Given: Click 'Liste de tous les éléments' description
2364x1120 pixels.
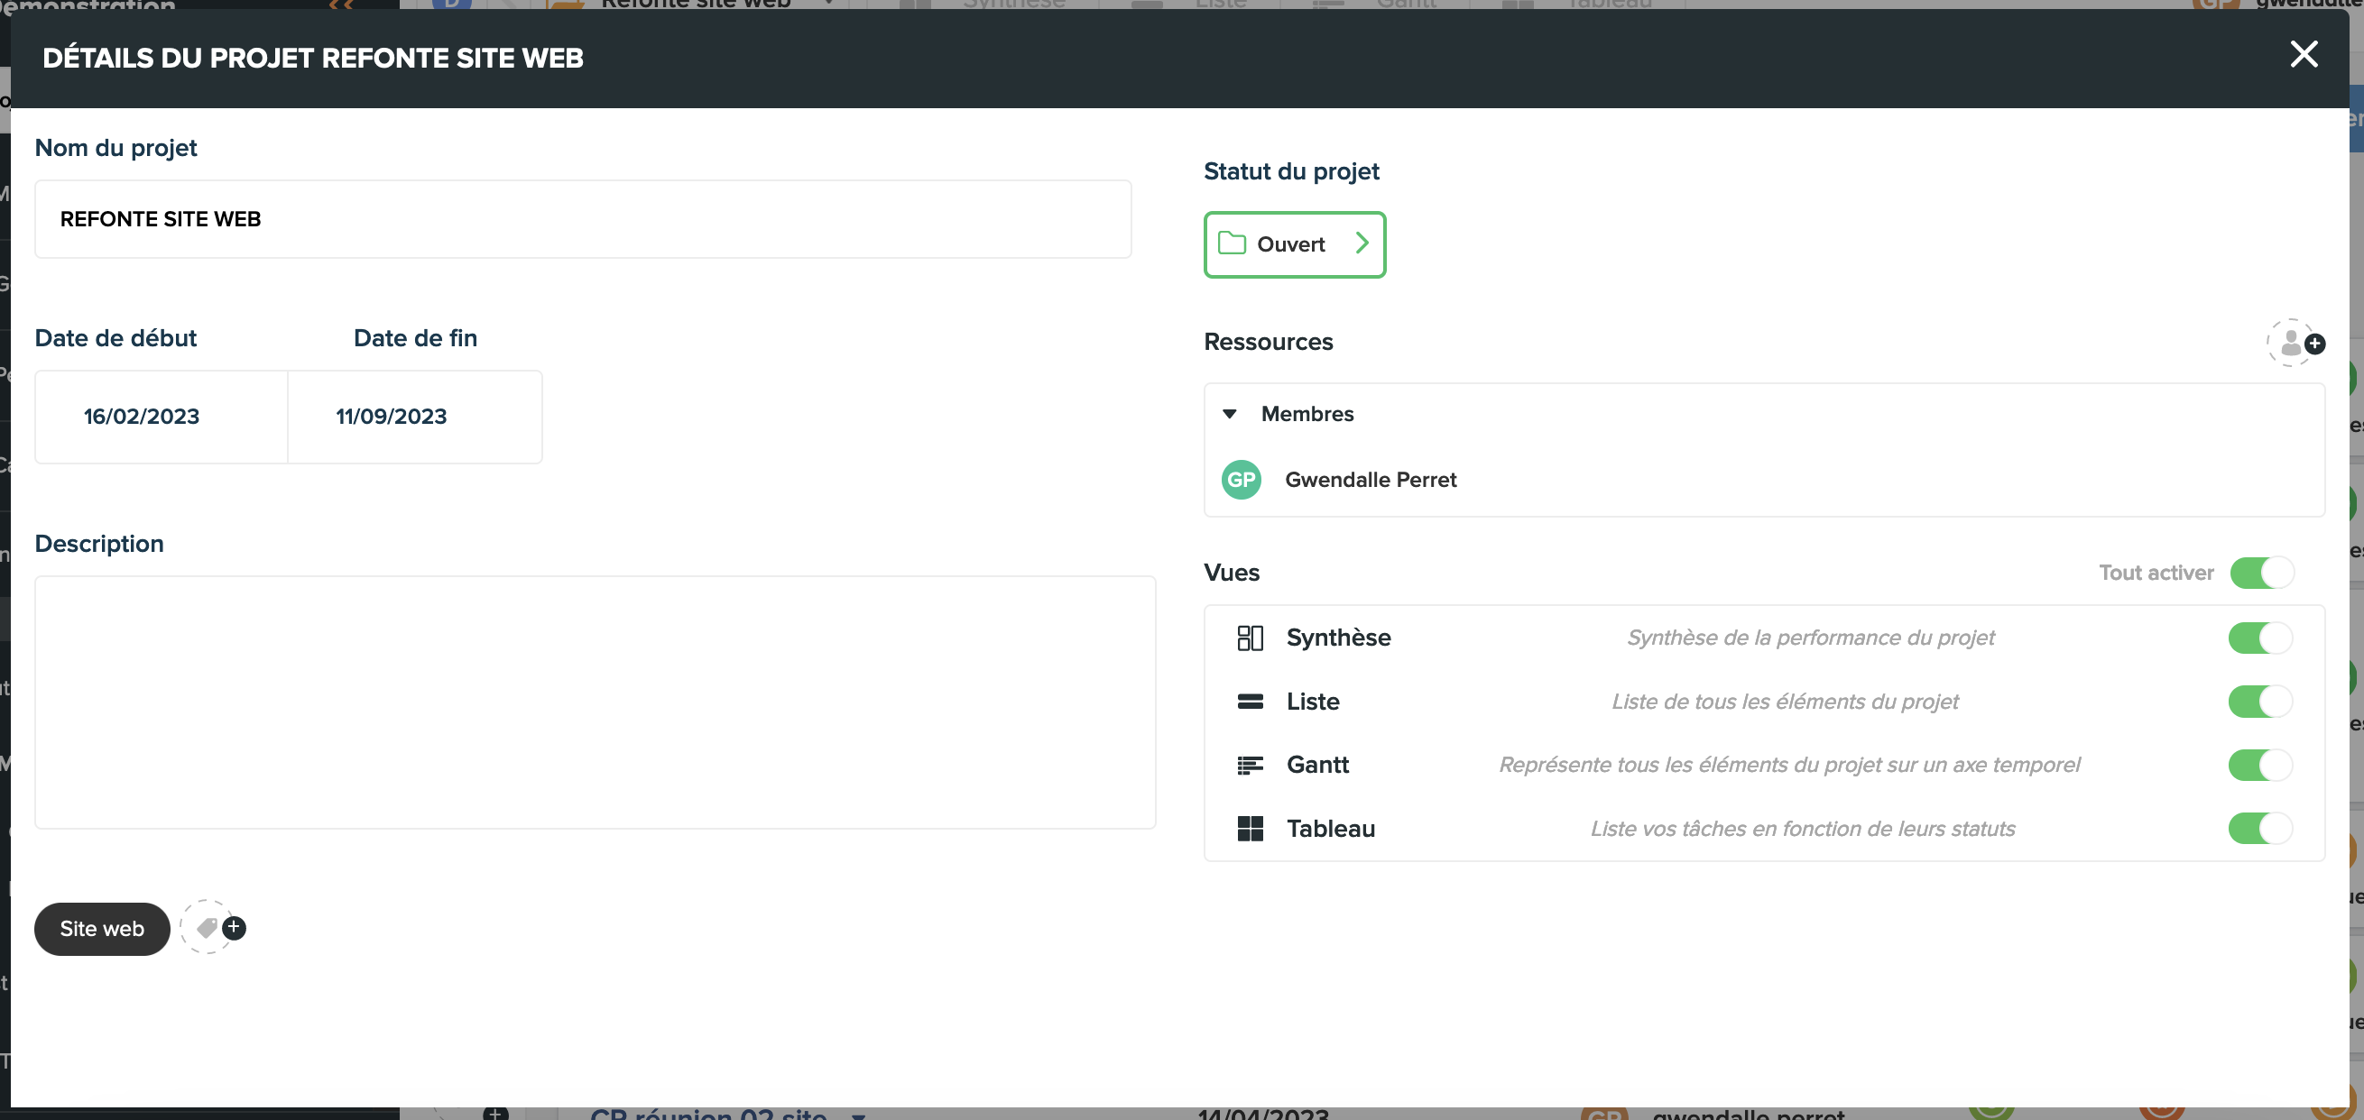Looking at the screenshot, I should pos(1785,702).
